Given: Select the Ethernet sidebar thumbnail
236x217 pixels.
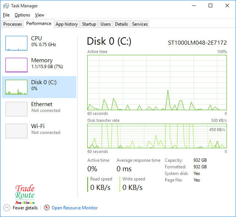Looking at the screenshot, I should [16, 109].
